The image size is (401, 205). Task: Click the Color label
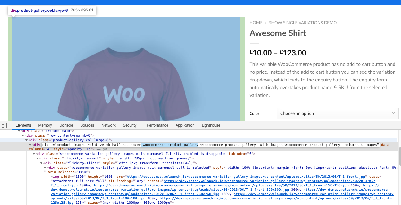point(254,114)
